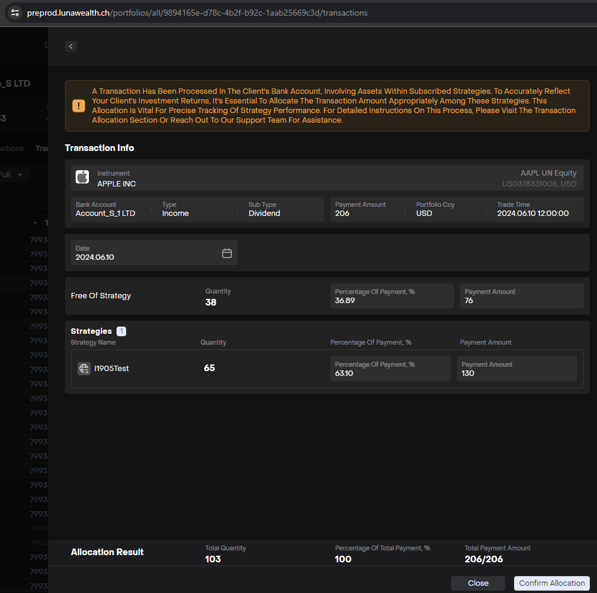Switch to the dimmed Positions tab
This screenshot has width=597, height=593.
tap(12, 149)
